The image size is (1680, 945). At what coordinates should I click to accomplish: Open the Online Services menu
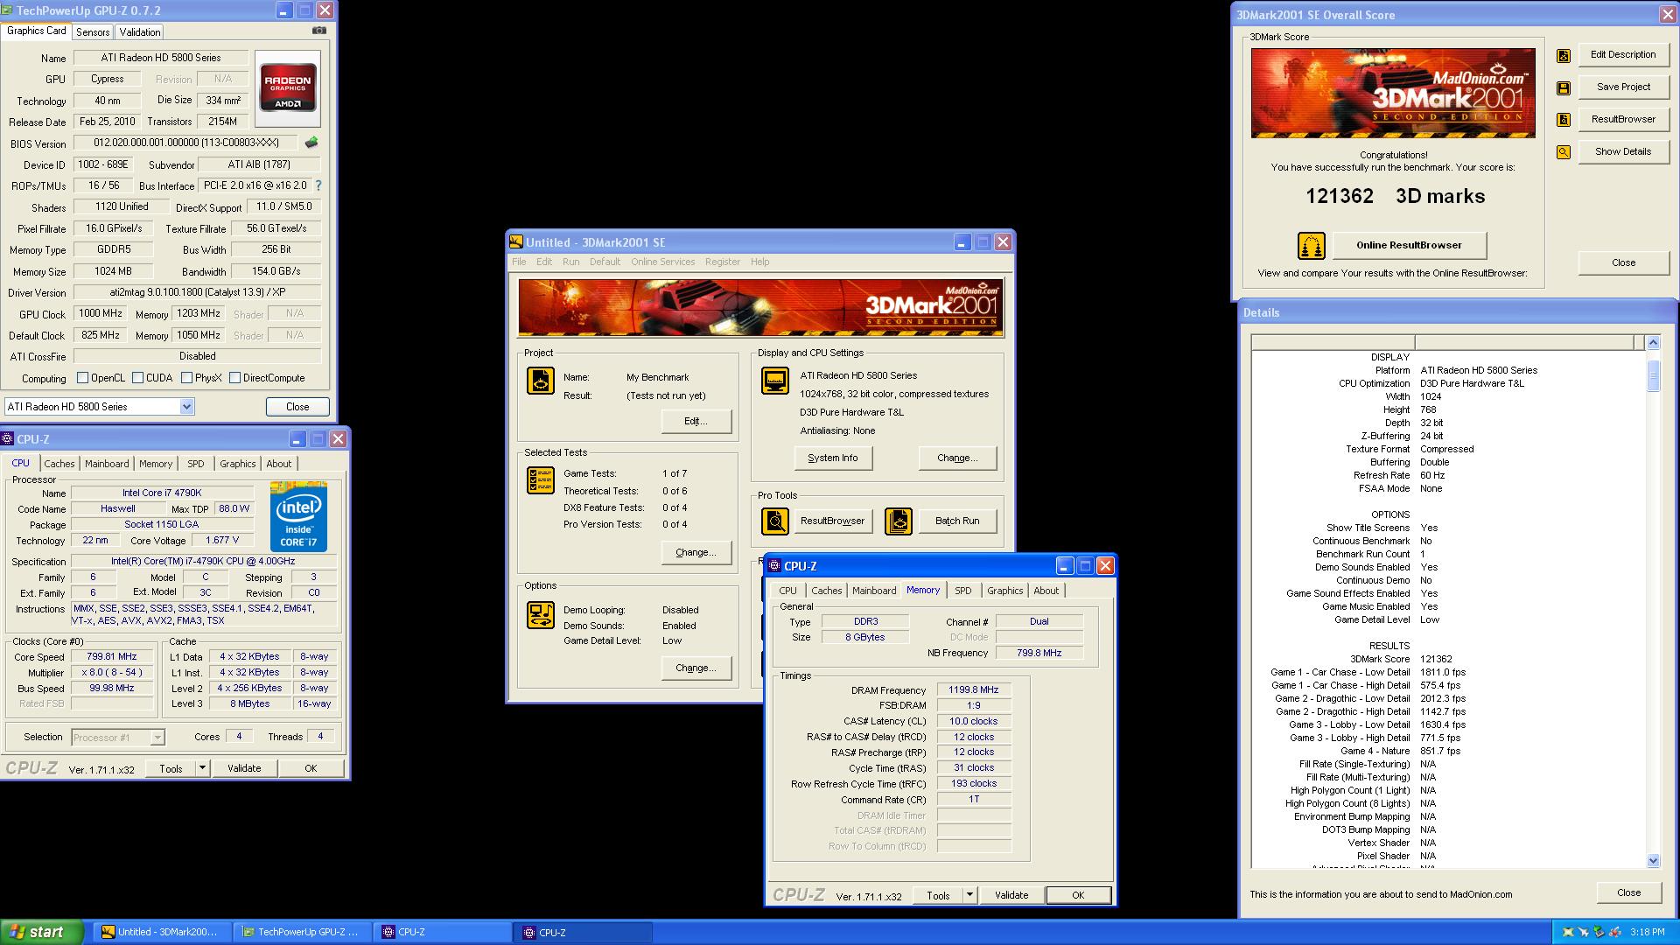tap(662, 262)
